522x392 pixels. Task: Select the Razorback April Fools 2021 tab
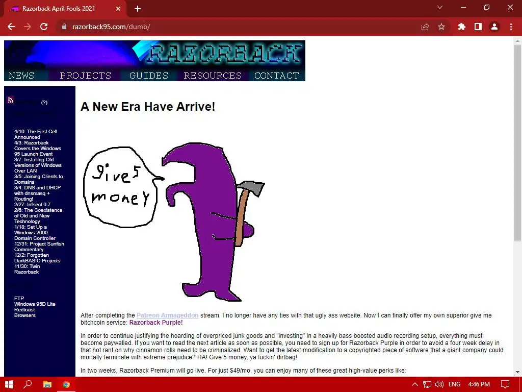[x=65, y=9]
